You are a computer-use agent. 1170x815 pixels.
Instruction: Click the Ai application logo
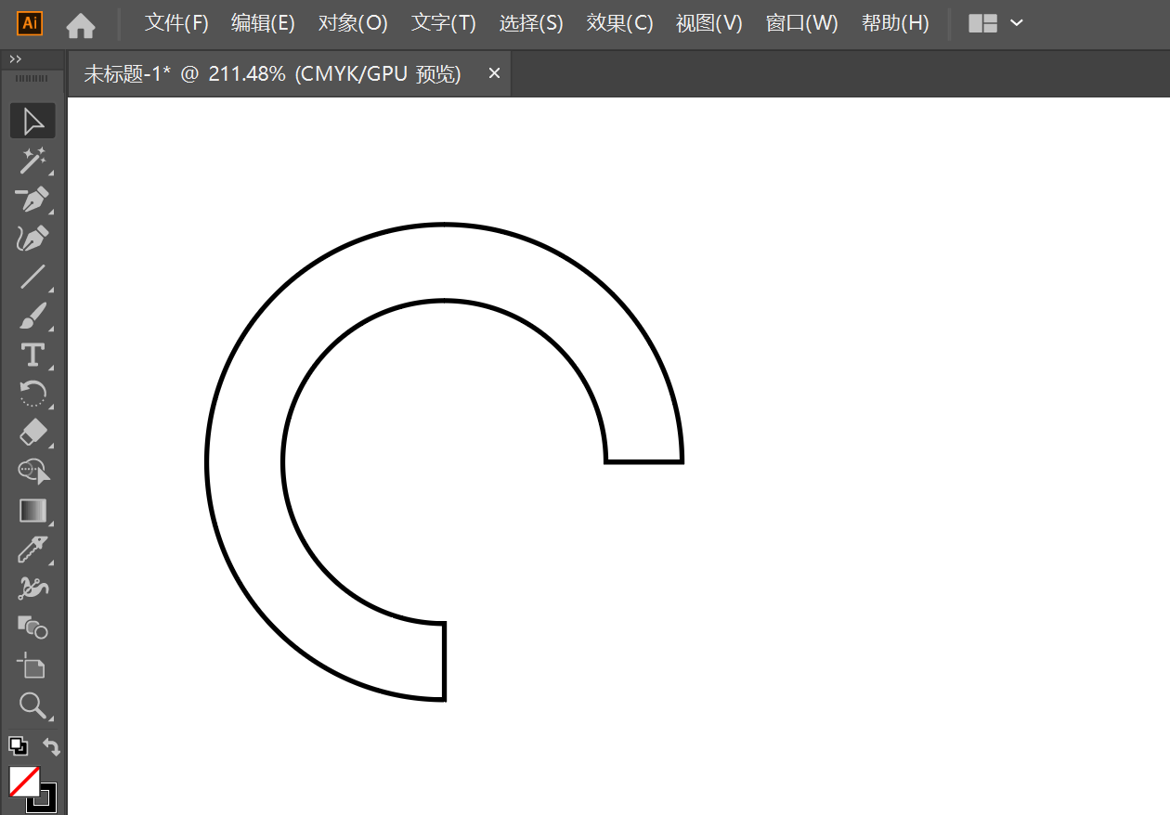pyautogui.click(x=30, y=24)
